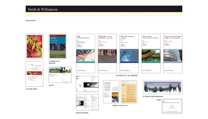Select the Planning ahead straw hat leaflet
The width and height of the screenshot is (208, 119).
(151, 54)
